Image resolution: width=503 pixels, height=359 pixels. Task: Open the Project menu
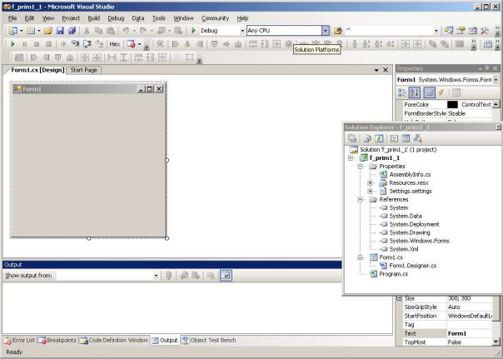point(71,18)
